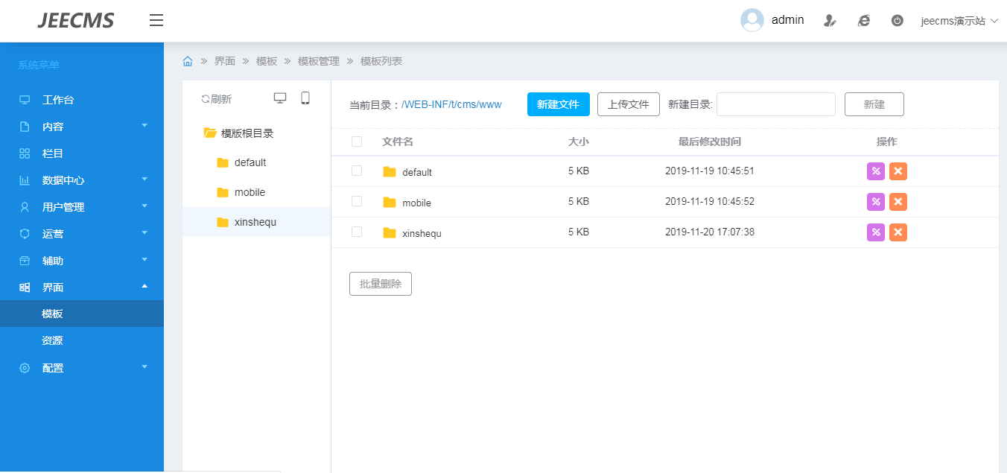1007x473 pixels.
Task: Click the user edit profile icon
Action: [830, 21]
